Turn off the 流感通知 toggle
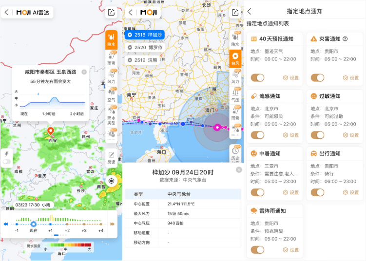Screen dimensions: 366x261 click(257, 135)
